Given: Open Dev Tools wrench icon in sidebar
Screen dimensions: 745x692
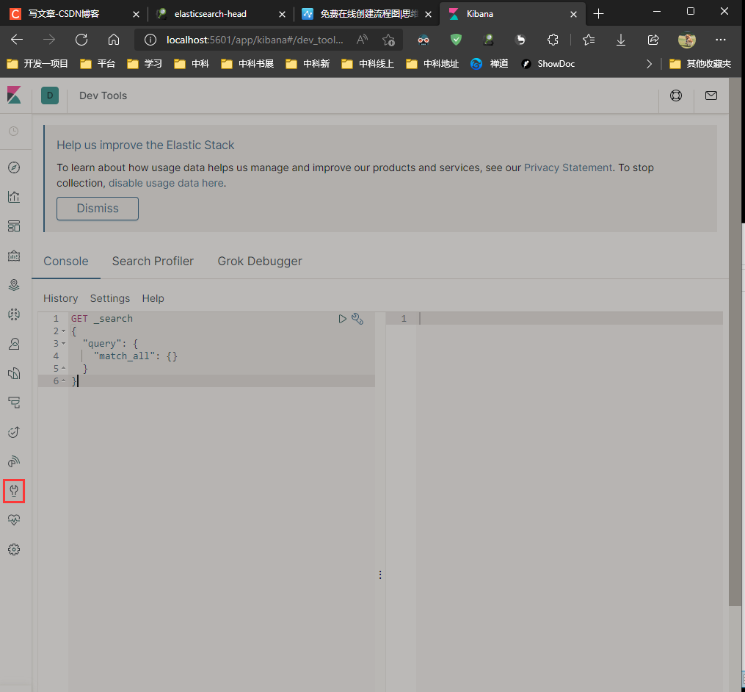Looking at the screenshot, I should tap(14, 491).
